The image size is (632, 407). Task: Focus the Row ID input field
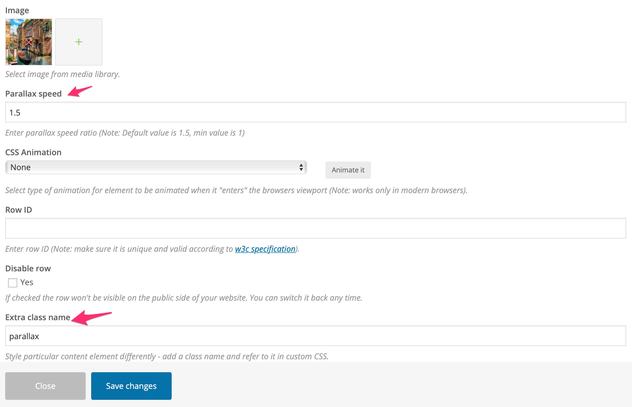pos(315,228)
